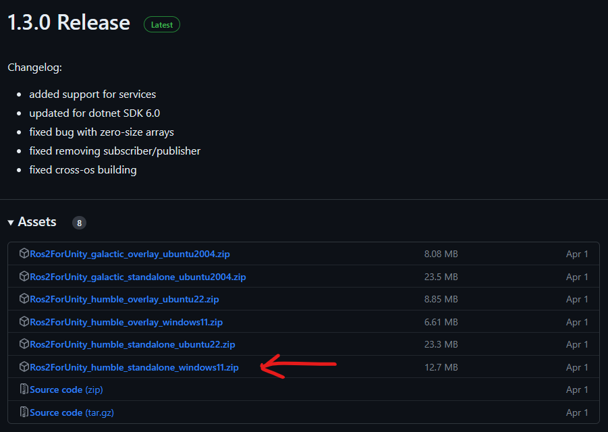Click the file icon beside Source code (tar.gz)
This screenshot has width=608, height=432.
(x=24, y=412)
